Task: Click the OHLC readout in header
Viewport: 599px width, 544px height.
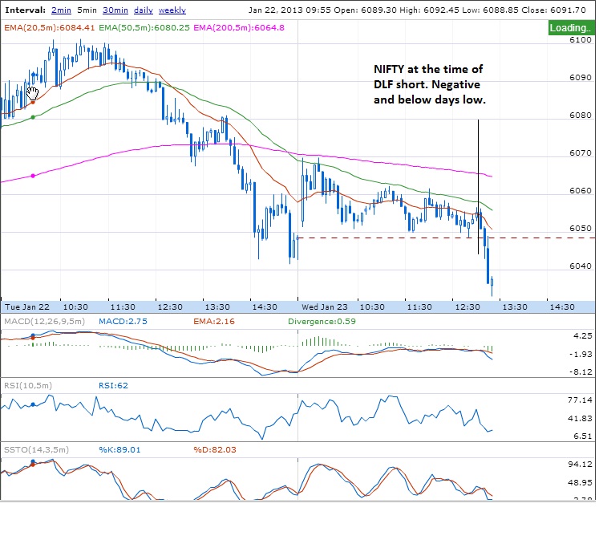Action: [417, 10]
